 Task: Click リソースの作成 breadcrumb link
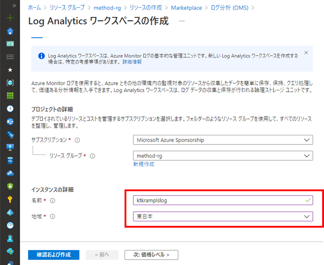[146, 8]
